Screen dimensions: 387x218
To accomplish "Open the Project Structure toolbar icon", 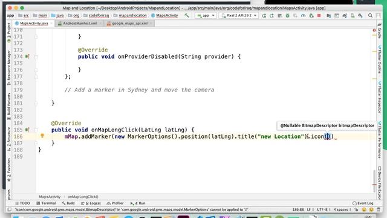I will [329, 16].
